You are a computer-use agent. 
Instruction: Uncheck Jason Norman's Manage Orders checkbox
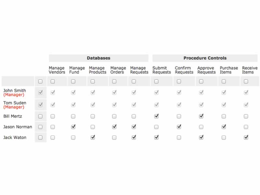(114, 127)
